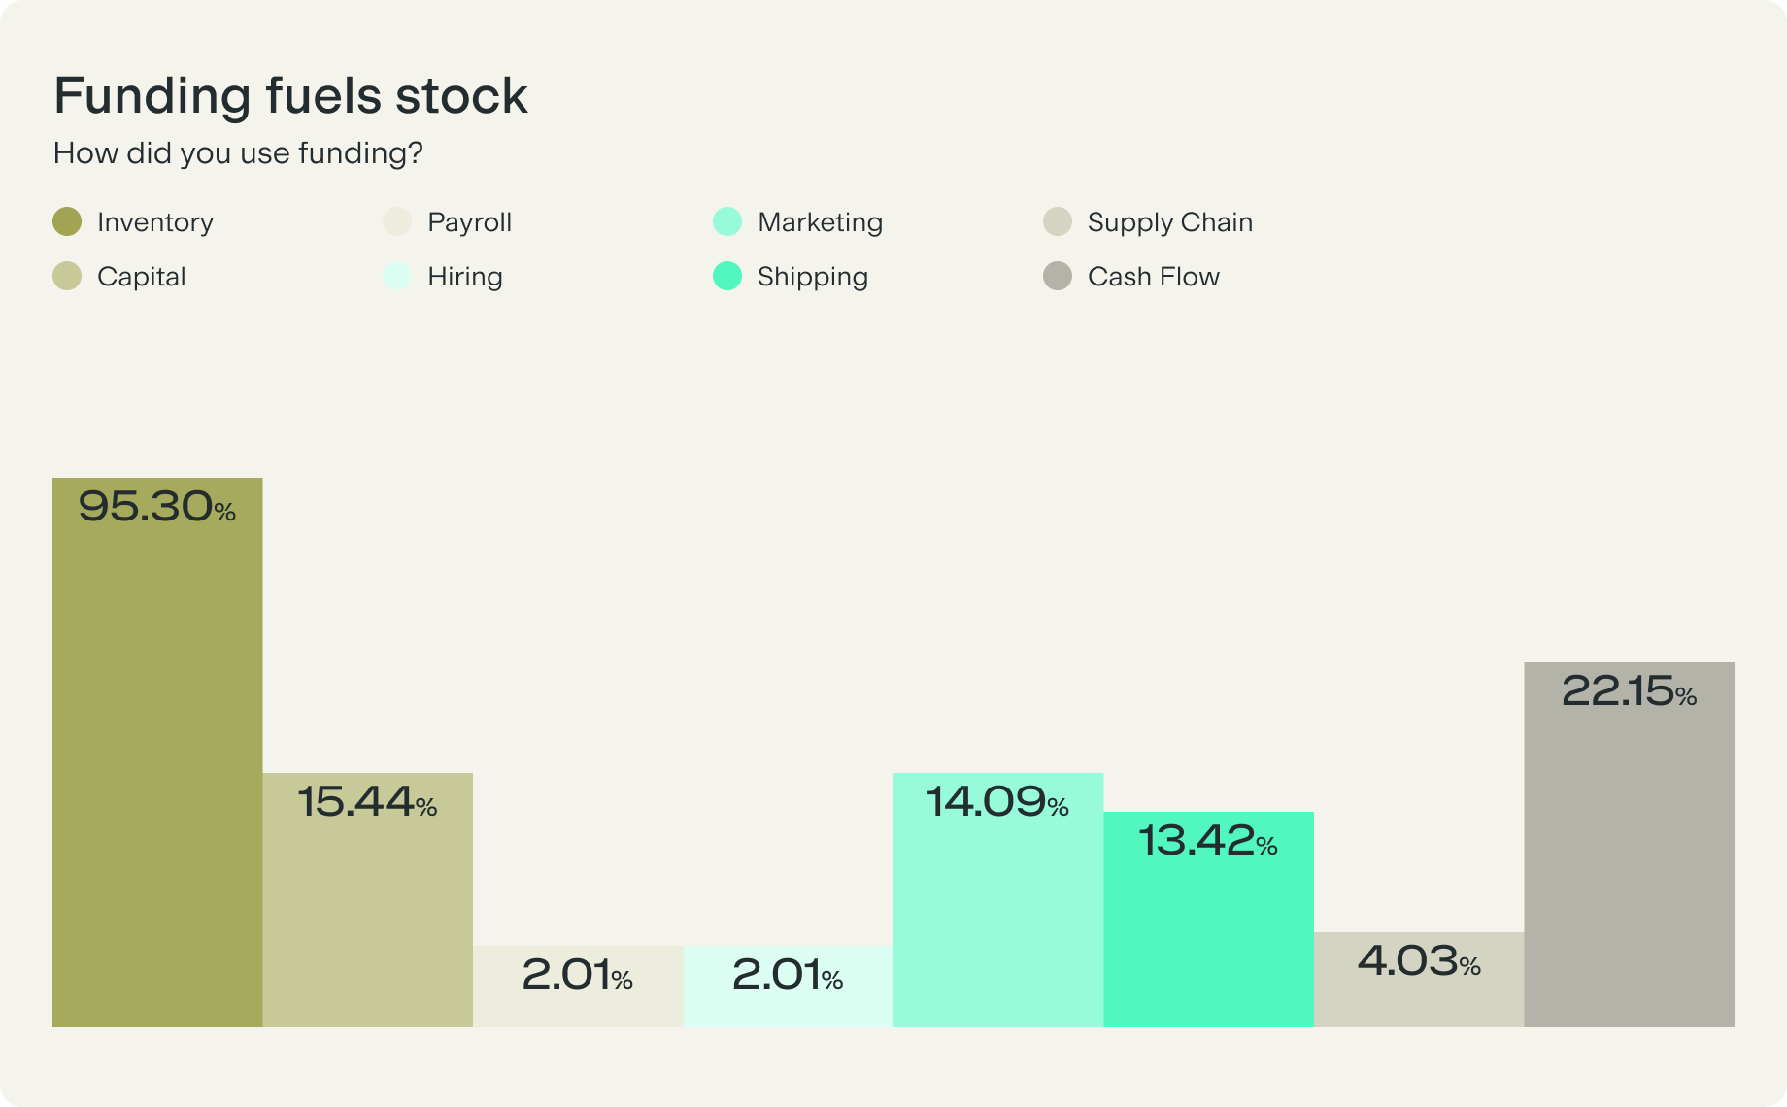
Task: Click the Inventory legend label text
Action: (x=155, y=222)
